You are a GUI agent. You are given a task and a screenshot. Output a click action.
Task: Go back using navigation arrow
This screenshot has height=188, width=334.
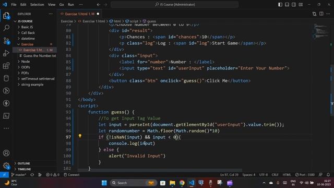pos(99,5)
